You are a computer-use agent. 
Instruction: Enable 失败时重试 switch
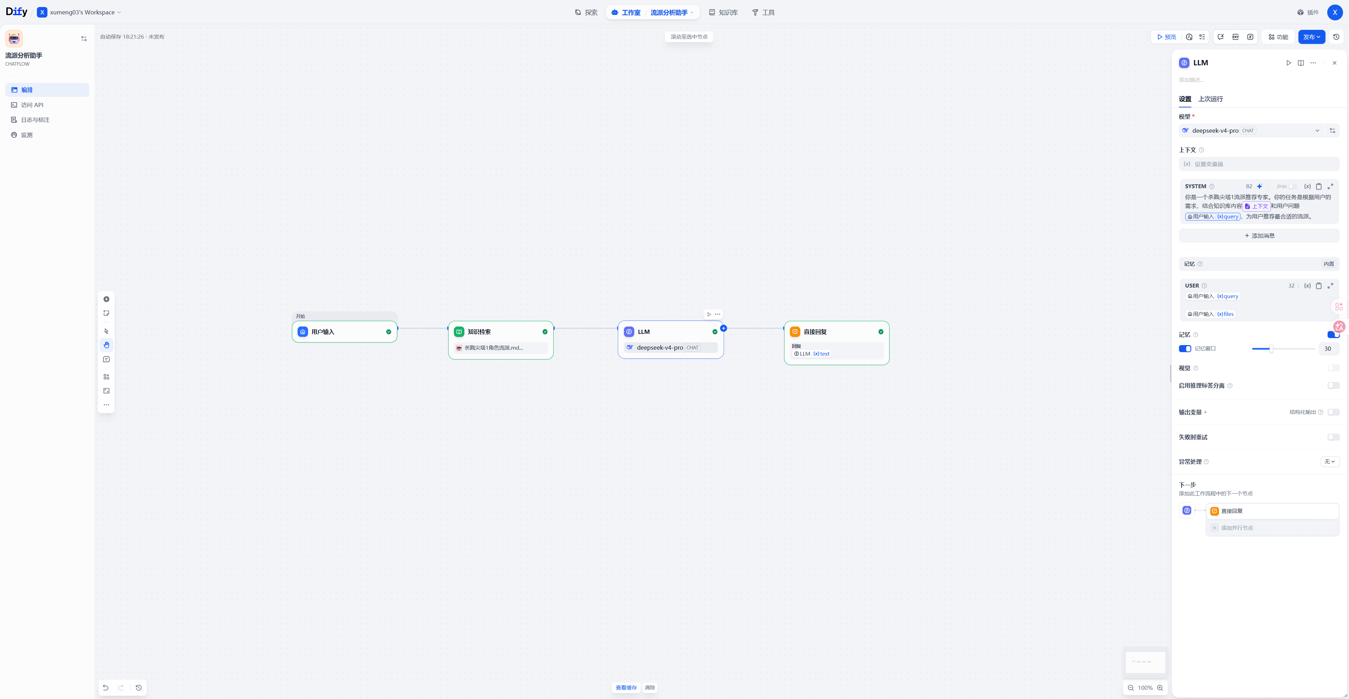click(1334, 437)
